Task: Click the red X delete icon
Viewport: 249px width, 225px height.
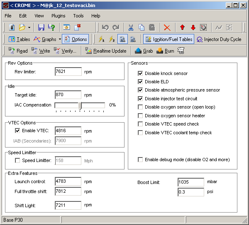Action: pos(167,27)
